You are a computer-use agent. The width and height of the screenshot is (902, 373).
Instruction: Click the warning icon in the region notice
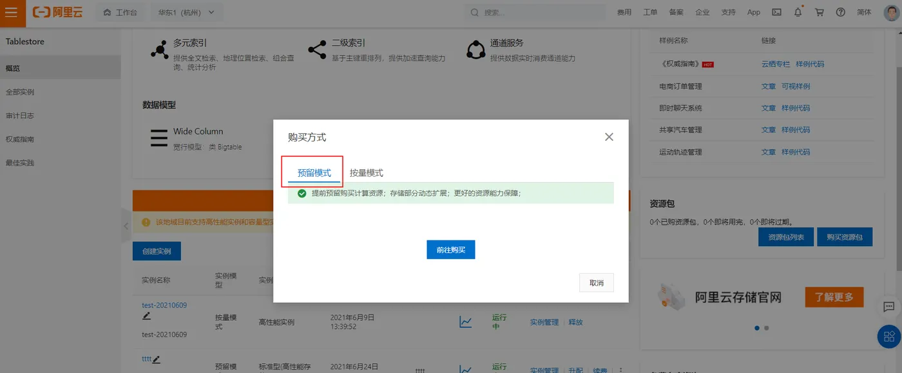[146, 223]
